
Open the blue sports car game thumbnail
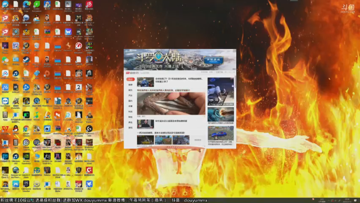220,133
